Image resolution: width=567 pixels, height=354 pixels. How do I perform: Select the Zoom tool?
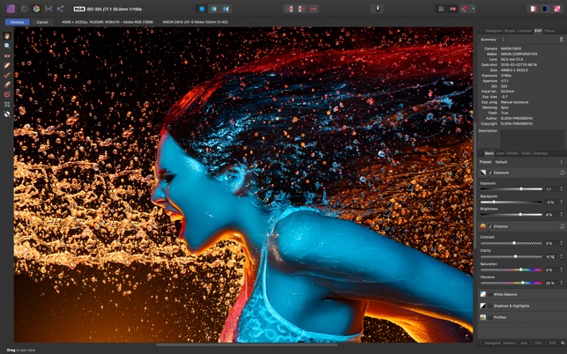7,46
